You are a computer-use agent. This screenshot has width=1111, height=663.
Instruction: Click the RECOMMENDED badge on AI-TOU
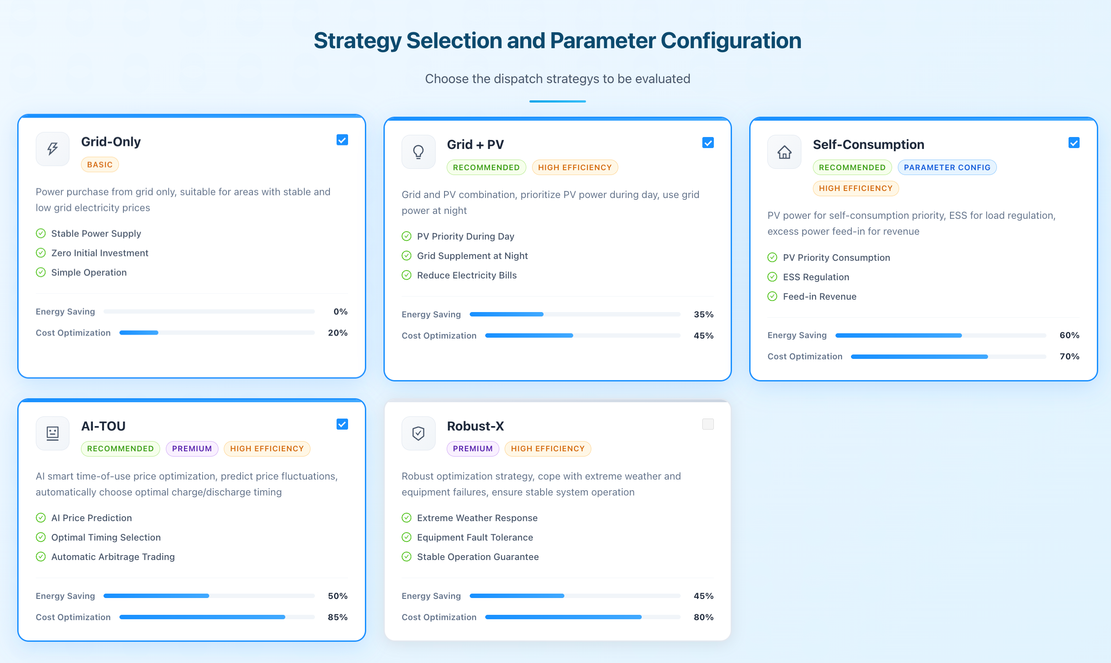click(x=120, y=449)
